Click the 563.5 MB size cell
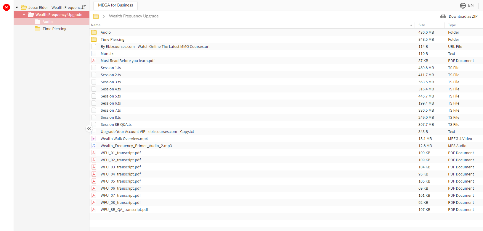483x231 pixels. point(426,82)
